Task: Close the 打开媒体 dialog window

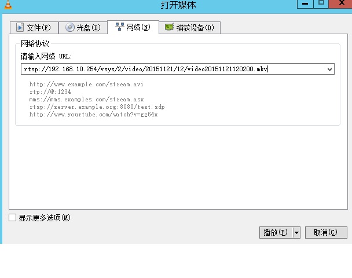Action: (x=342, y=3)
